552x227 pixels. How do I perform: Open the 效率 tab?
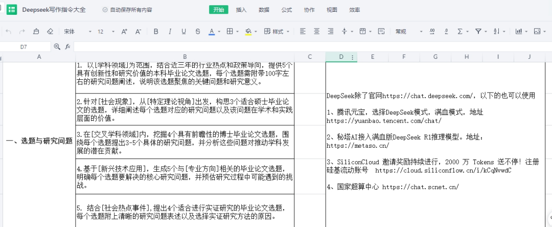pyautogui.click(x=355, y=10)
